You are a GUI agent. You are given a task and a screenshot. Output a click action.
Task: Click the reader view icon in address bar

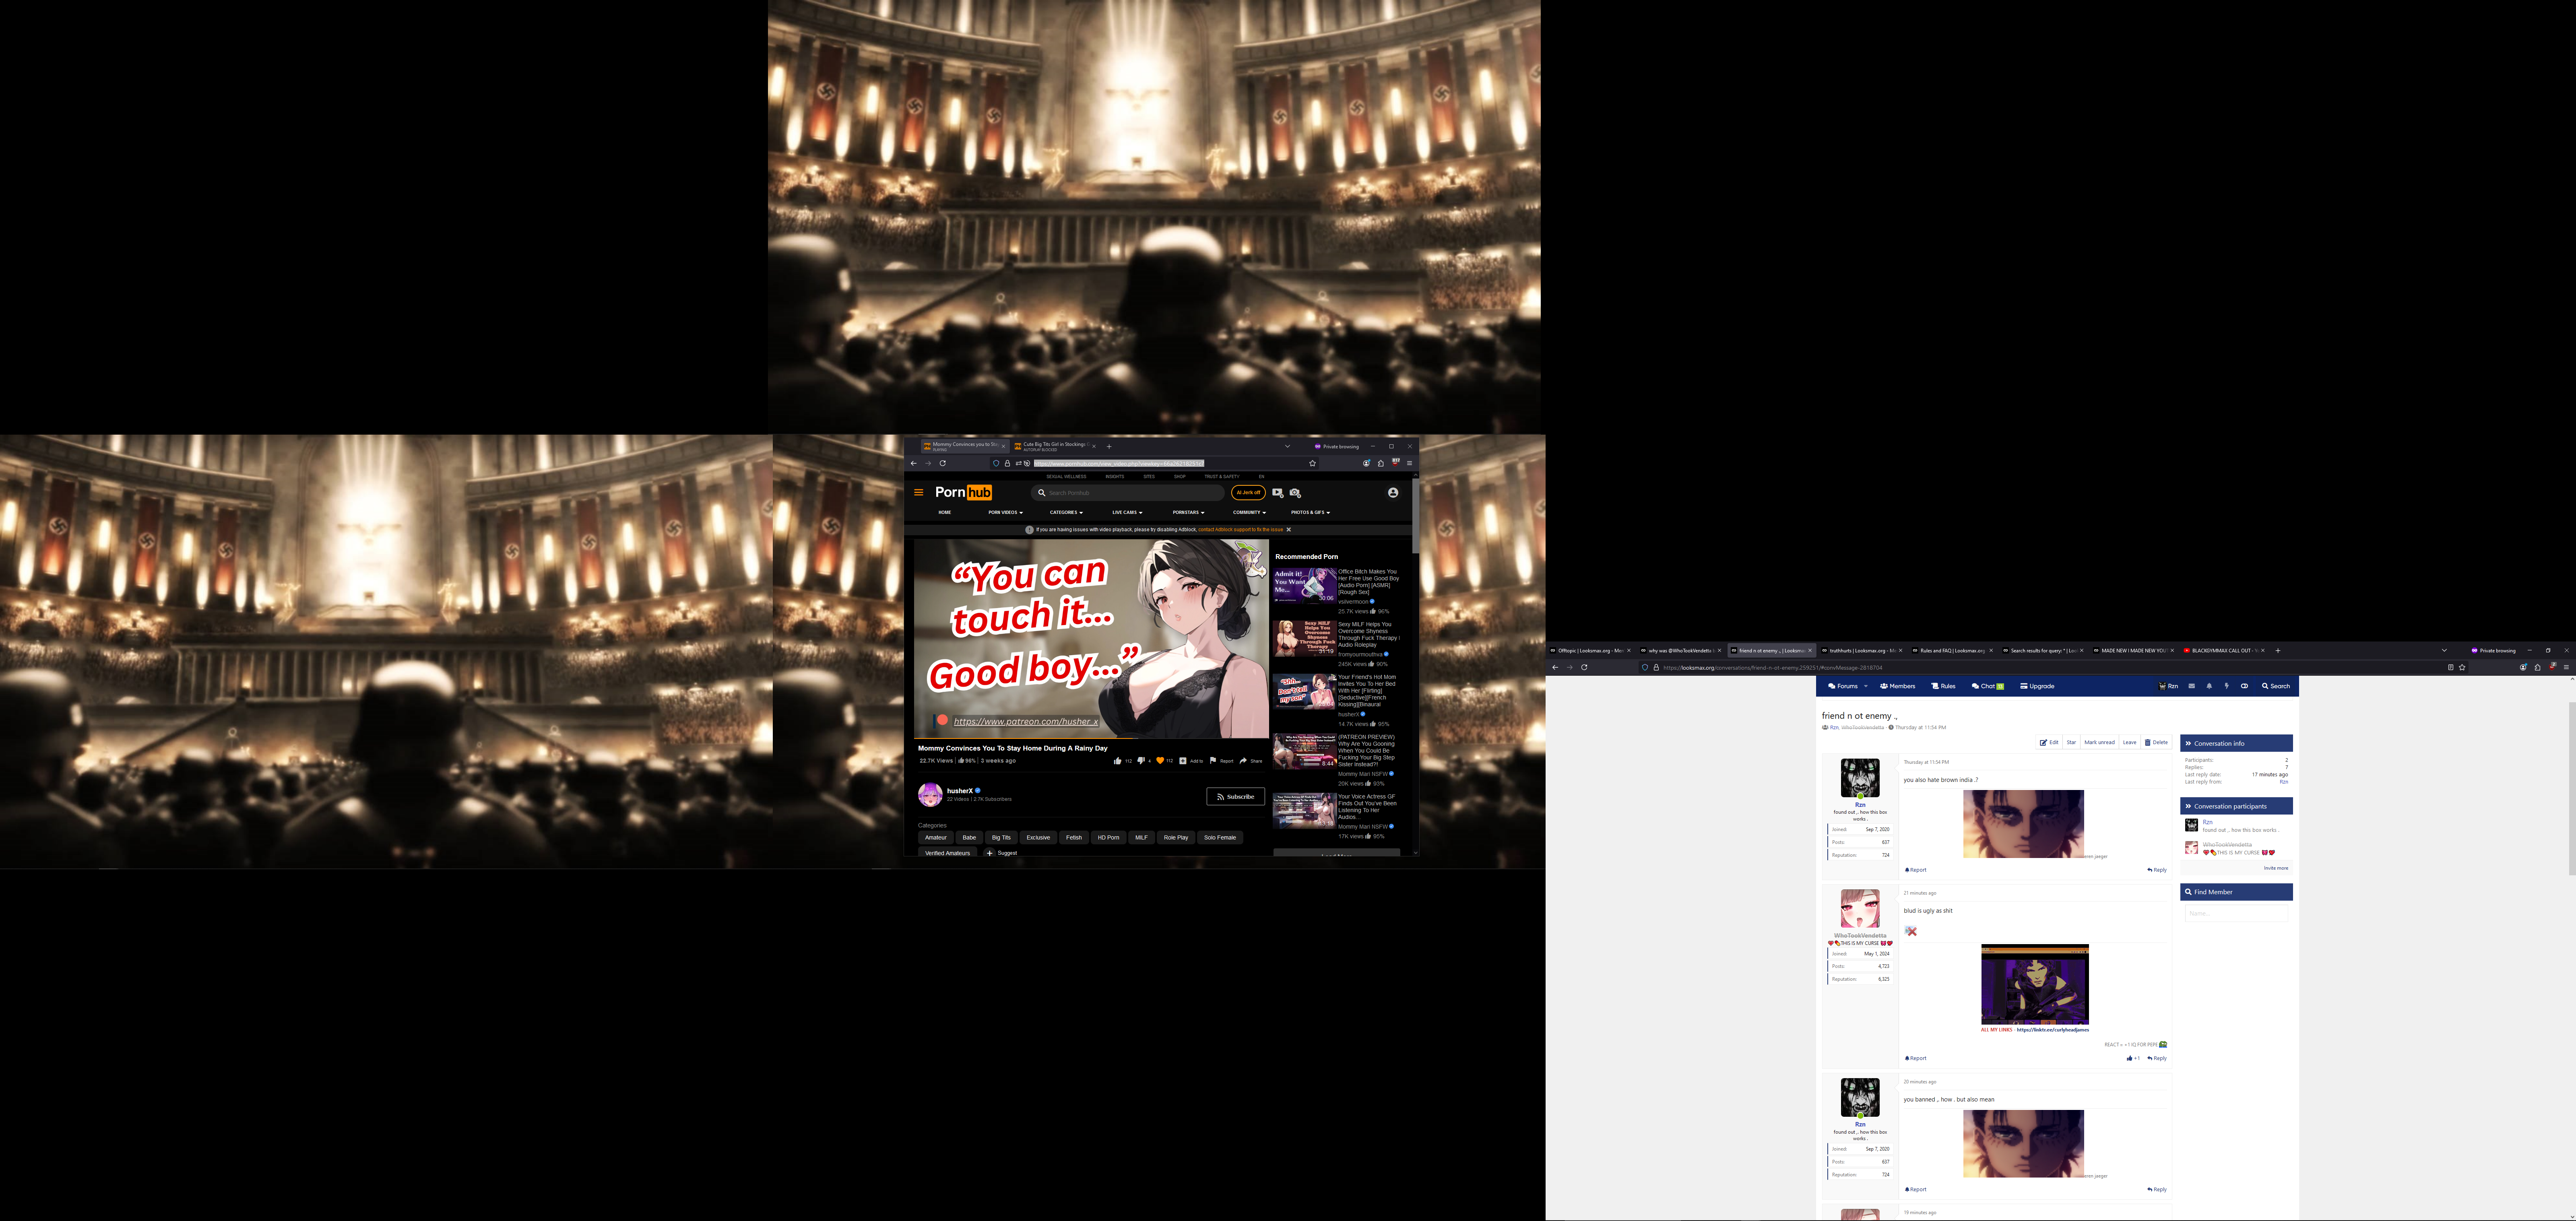(x=2450, y=667)
